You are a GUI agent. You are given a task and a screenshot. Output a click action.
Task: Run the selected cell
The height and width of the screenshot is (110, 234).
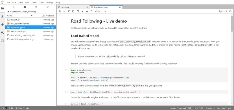82,11
